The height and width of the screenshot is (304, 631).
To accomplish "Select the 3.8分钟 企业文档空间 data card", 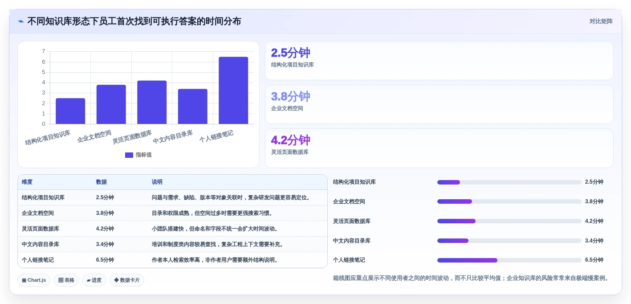I will click(x=439, y=104).
